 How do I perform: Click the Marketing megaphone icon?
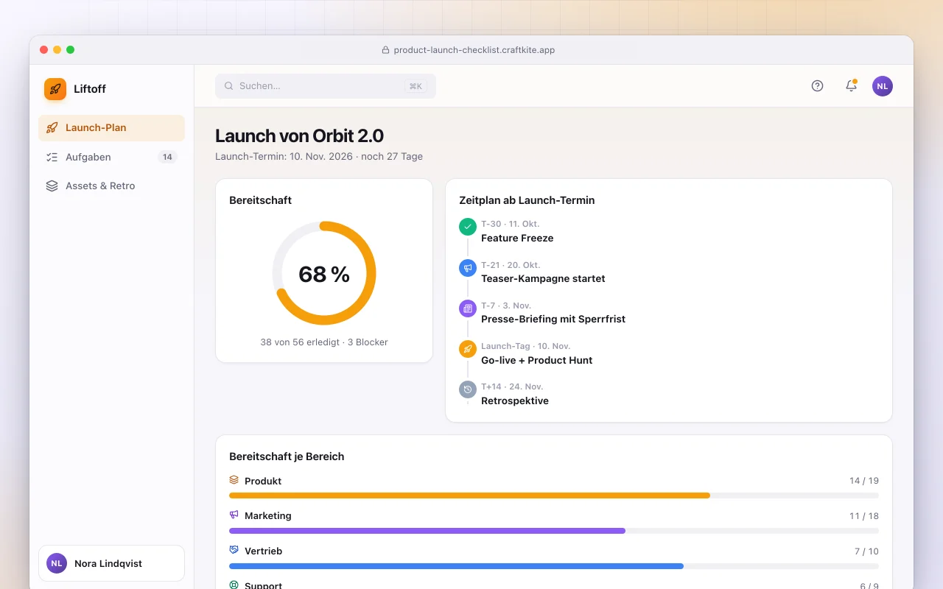pyautogui.click(x=234, y=515)
